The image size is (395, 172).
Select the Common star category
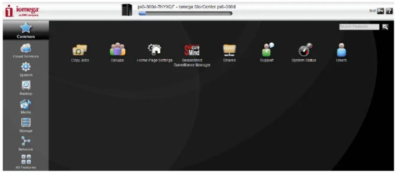click(26, 30)
